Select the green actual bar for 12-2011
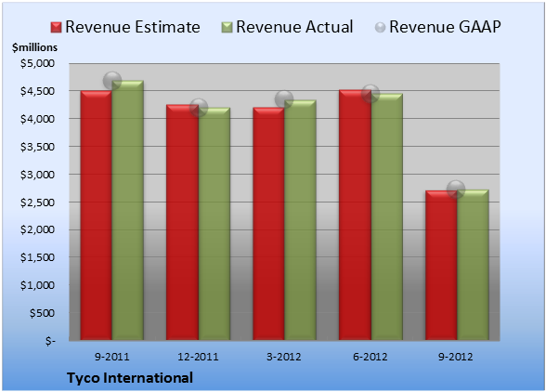 coord(214,224)
